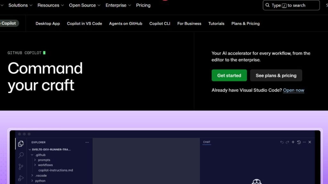Click See plans & pricing button
This screenshot has height=184, width=328.
point(276,75)
